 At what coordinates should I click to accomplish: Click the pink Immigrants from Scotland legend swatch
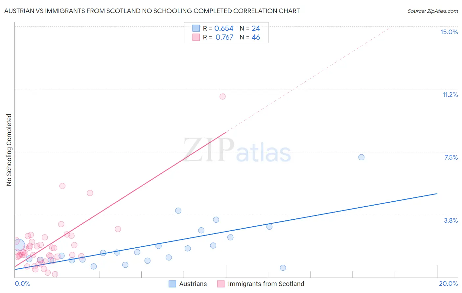coord(221,284)
